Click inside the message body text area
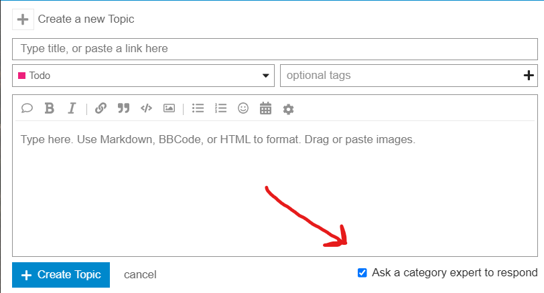The height and width of the screenshot is (293, 544). click(x=275, y=187)
